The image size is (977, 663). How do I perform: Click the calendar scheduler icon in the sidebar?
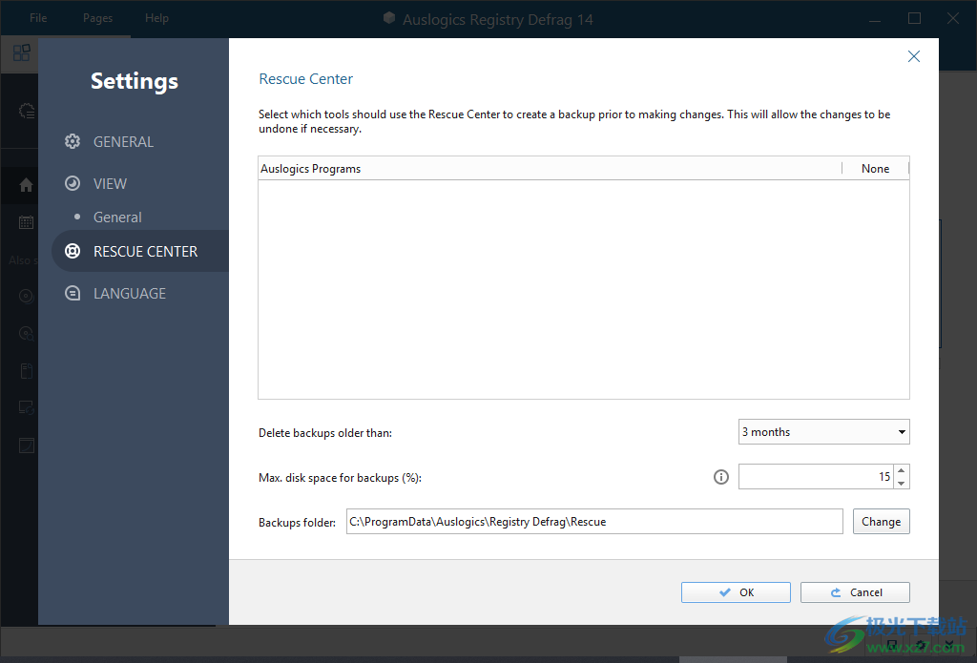coord(26,222)
